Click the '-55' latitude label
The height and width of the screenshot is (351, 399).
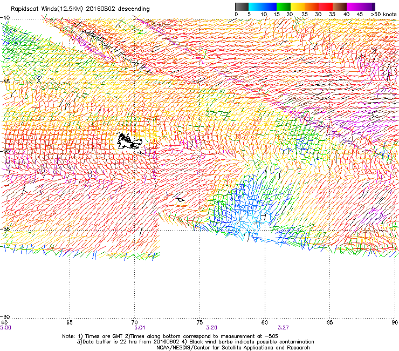coord(5,228)
